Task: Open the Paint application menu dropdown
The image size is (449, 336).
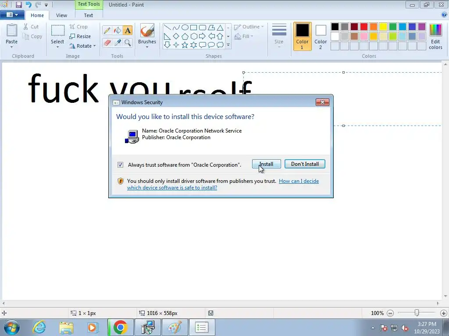Action: click(12, 14)
